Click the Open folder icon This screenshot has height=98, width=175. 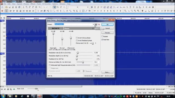point(7,7)
